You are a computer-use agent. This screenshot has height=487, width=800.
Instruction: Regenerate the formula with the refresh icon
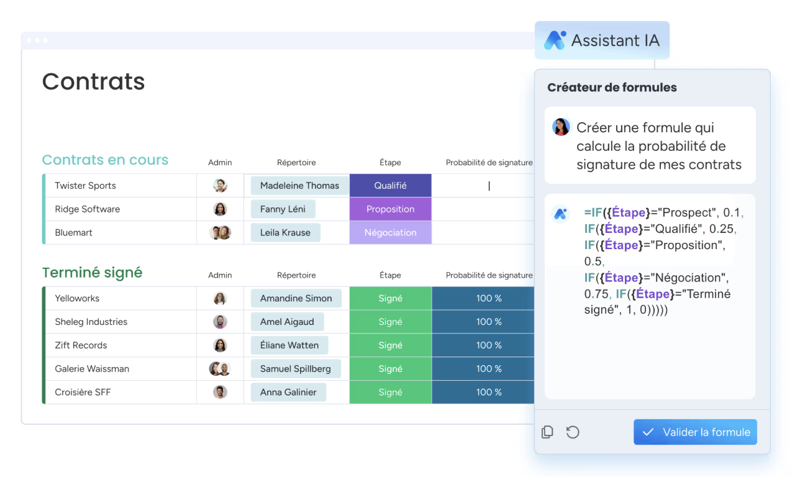(x=573, y=432)
